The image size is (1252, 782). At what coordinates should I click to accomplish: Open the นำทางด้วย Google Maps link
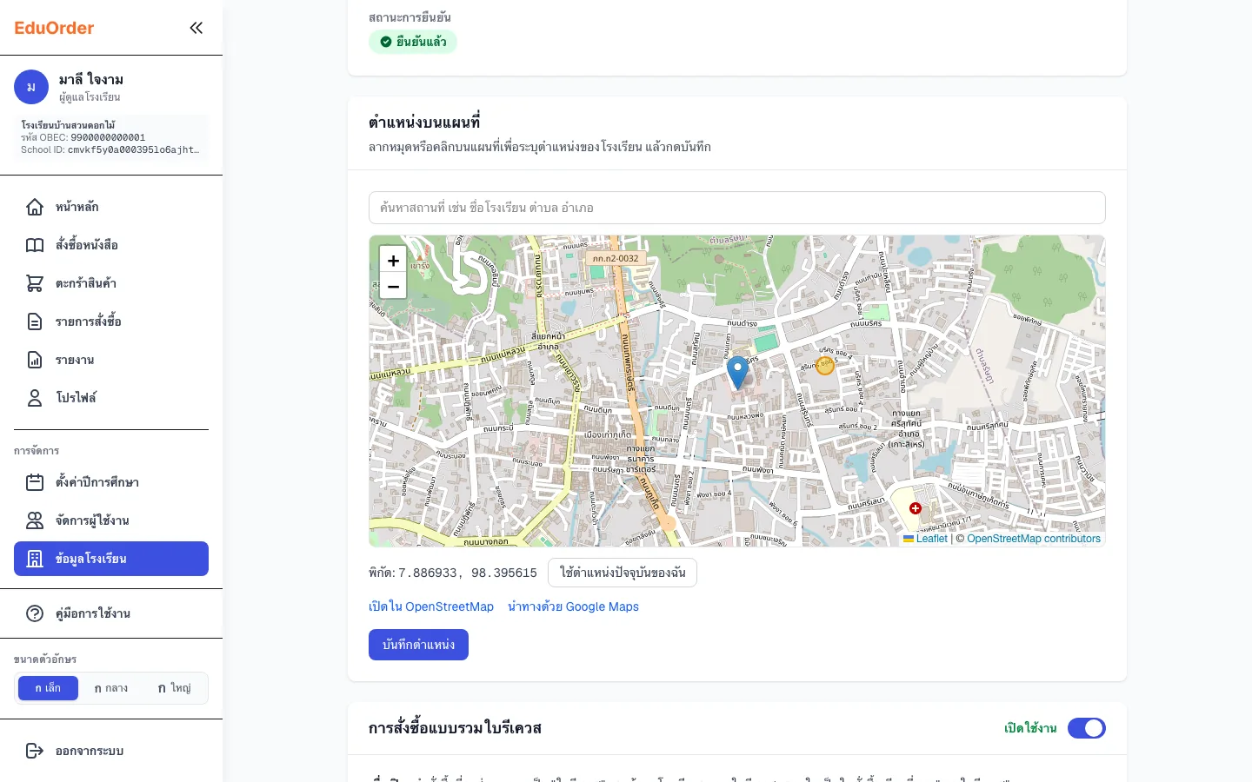573,606
